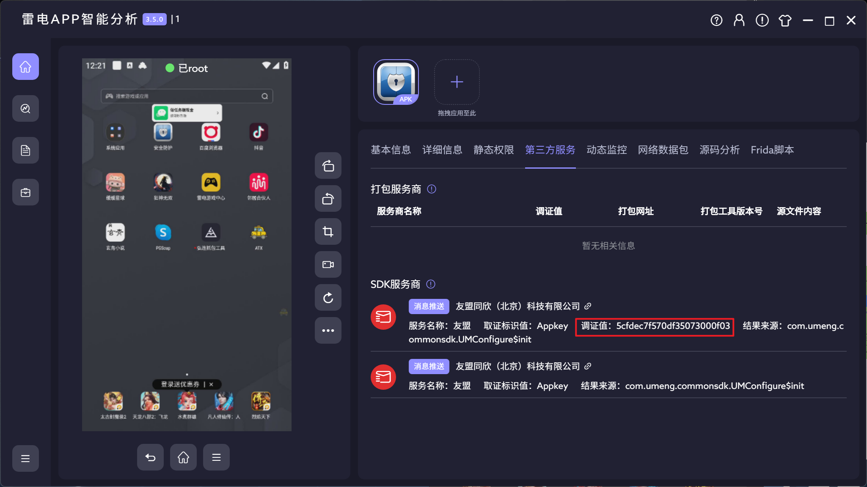The height and width of the screenshot is (487, 867).
Task: Click the link icon next to 友盟同欣公司
Action: (588, 306)
